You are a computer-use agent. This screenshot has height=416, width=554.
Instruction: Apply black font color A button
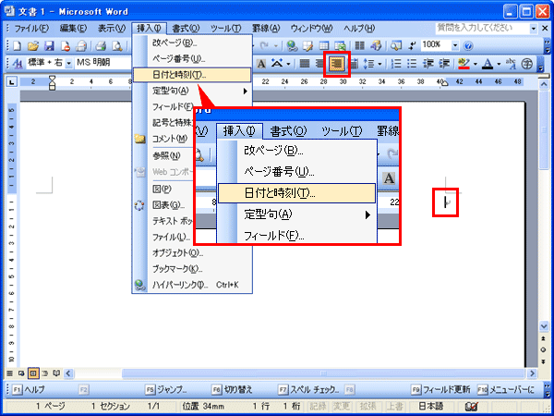click(x=488, y=64)
